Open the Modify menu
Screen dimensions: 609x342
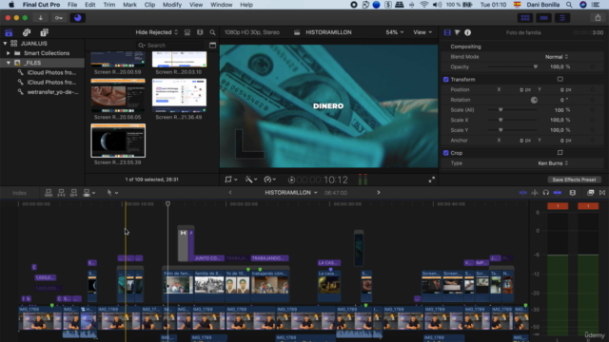[172, 5]
